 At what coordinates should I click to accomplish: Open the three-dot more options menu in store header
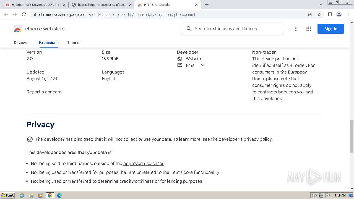[296, 29]
